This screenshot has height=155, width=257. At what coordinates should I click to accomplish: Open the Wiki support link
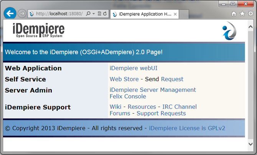(115, 107)
